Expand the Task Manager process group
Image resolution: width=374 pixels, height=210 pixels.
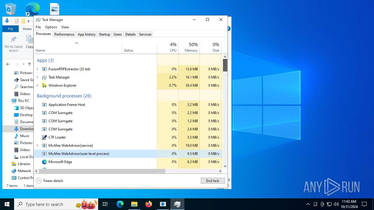click(37, 77)
